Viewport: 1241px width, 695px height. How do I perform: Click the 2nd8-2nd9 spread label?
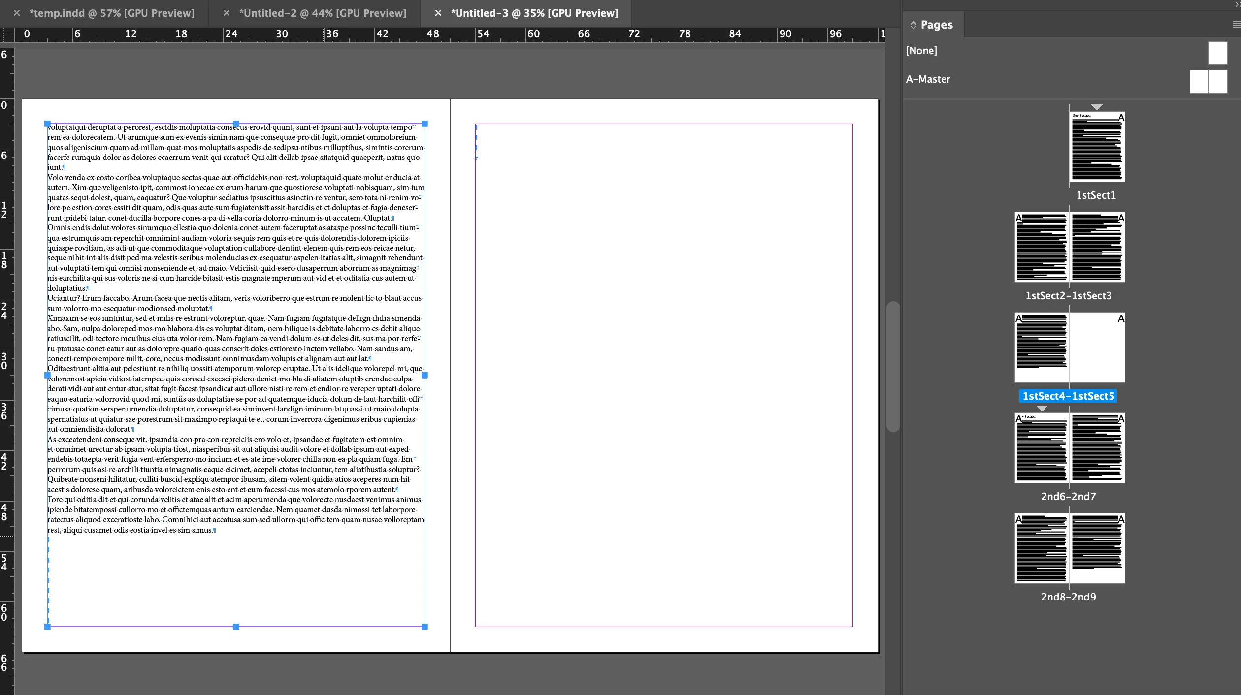point(1068,597)
